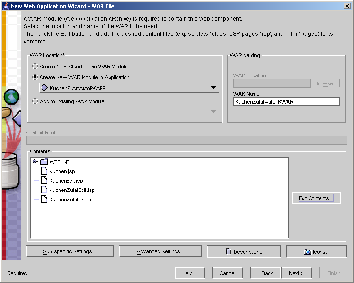
Task: Open the KuchenZutatAutoPKAPP application dropdown
Action: 129,88
